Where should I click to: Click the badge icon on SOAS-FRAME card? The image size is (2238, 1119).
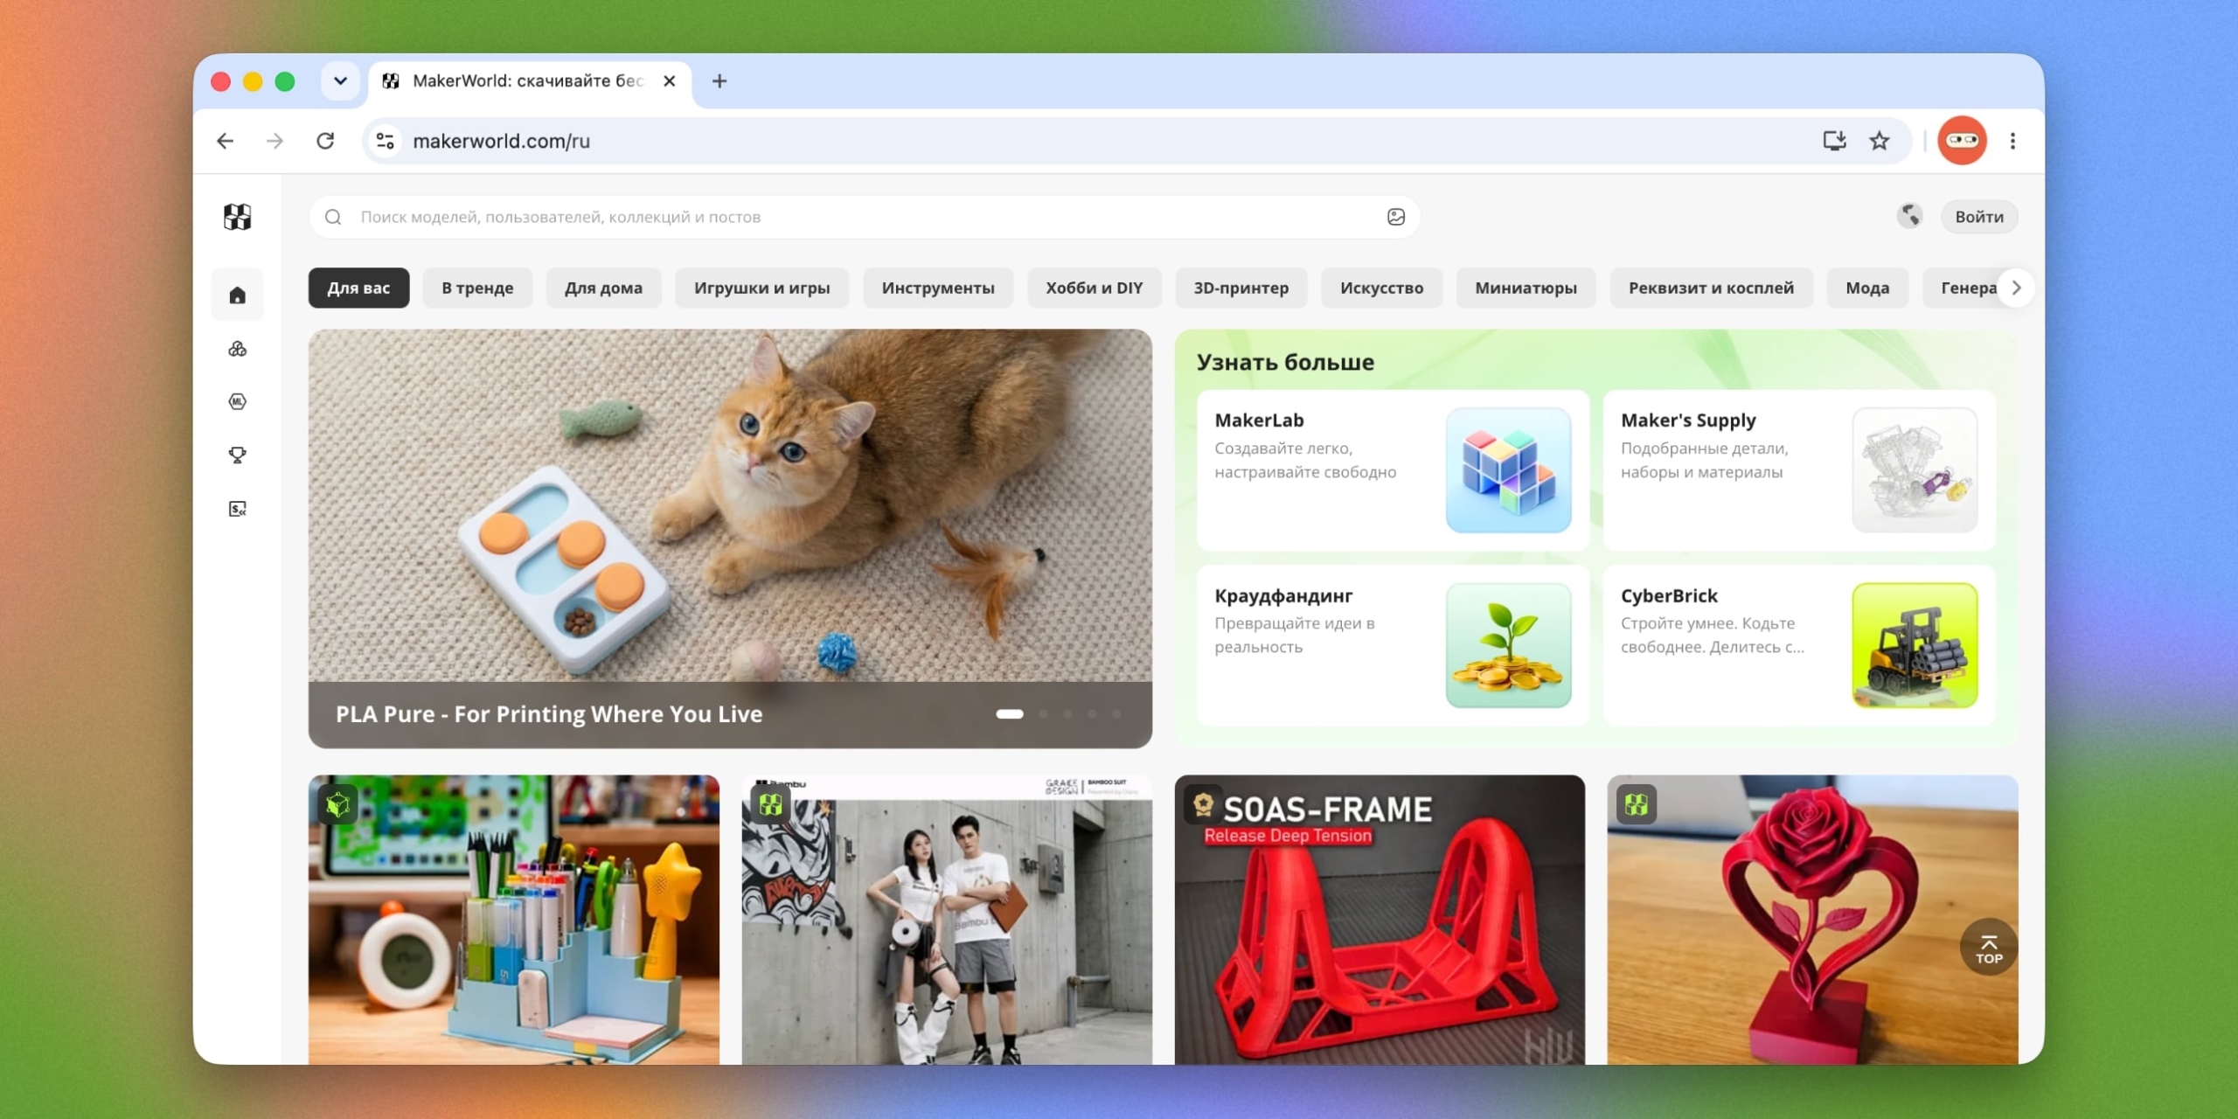pyautogui.click(x=1203, y=804)
